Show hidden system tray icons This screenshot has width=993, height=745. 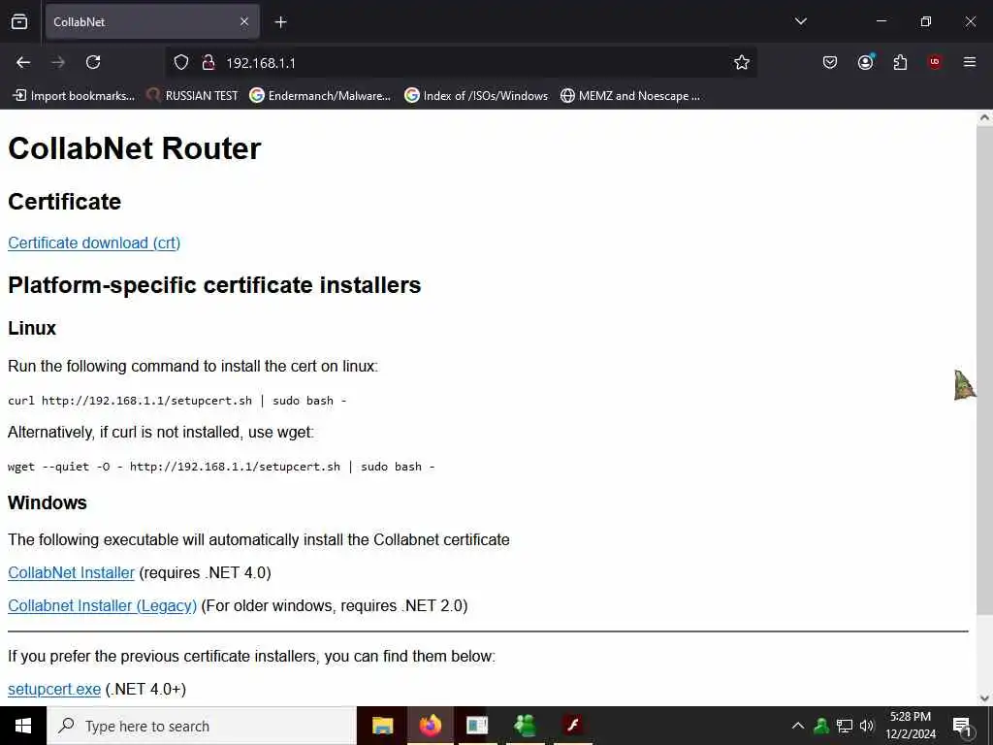798,726
